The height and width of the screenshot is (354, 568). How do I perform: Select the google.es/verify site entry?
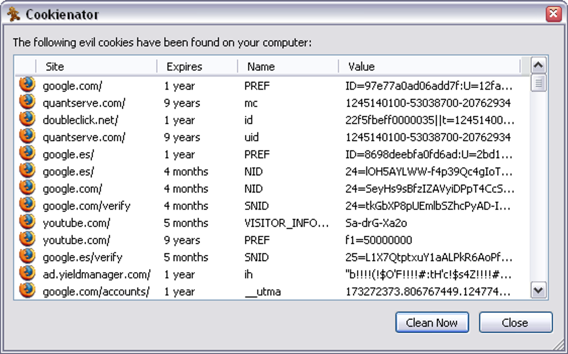[x=82, y=257]
